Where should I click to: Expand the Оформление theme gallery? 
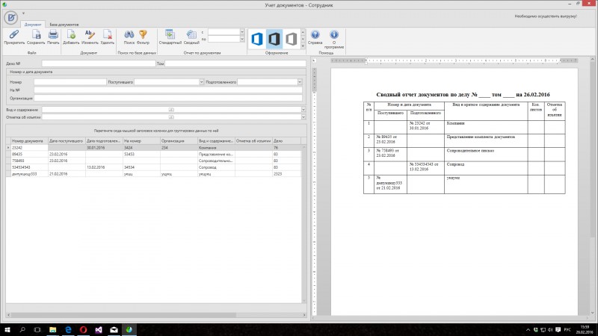[x=303, y=46]
